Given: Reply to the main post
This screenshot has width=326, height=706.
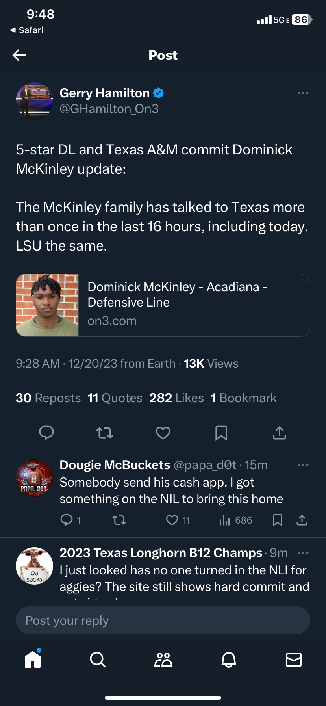Looking at the screenshot, I should [46, 433].
